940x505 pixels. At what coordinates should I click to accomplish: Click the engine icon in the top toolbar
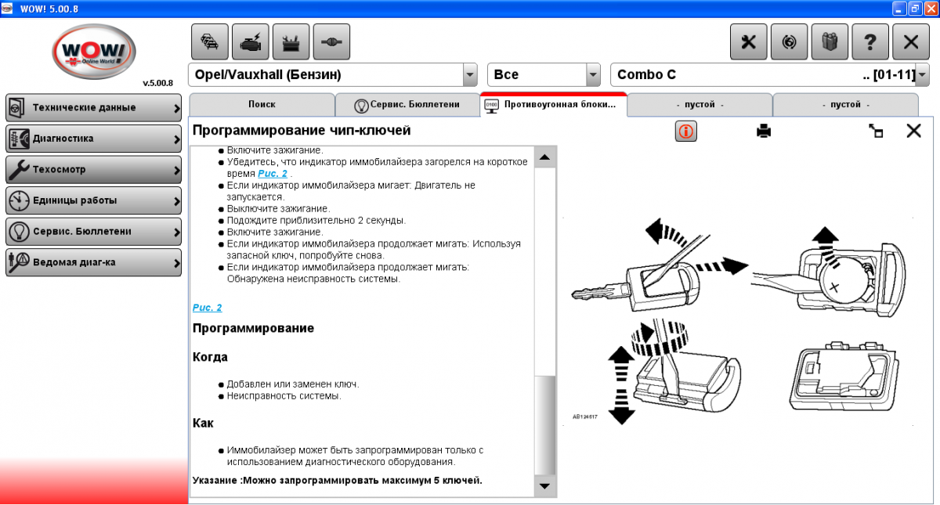click(251, 41)
